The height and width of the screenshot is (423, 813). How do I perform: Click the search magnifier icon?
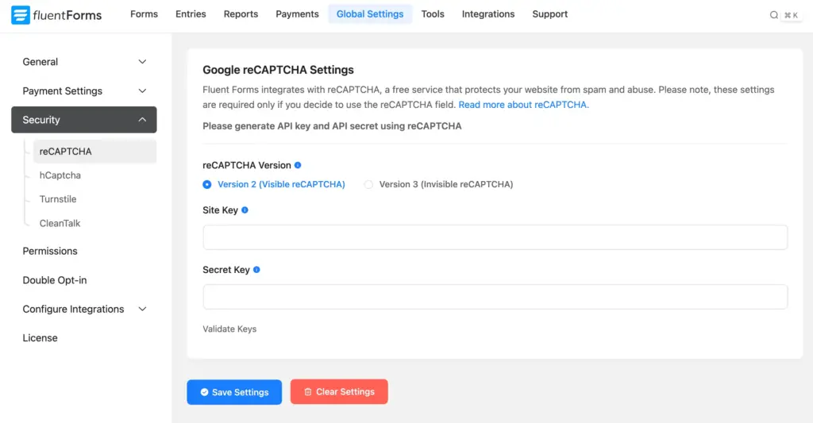(774, 15)
